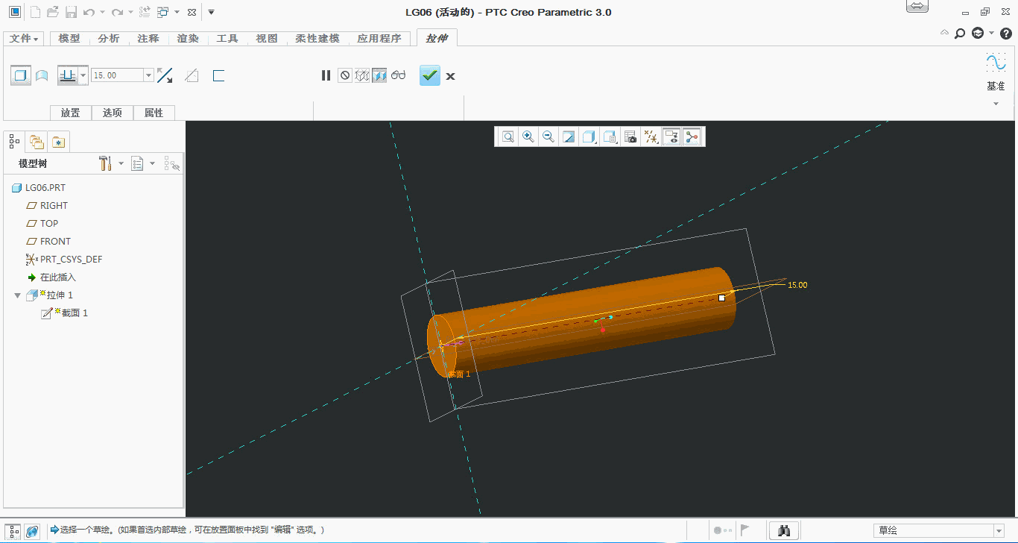Switch to the 注释 tab

point(148,38)
